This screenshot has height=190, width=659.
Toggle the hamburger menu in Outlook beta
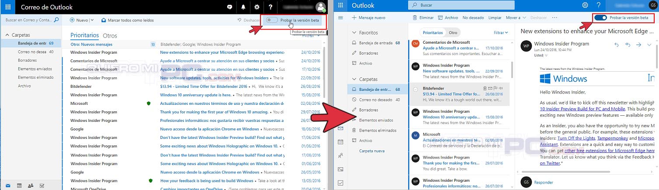pyautogui.click(x=341, y=18)
